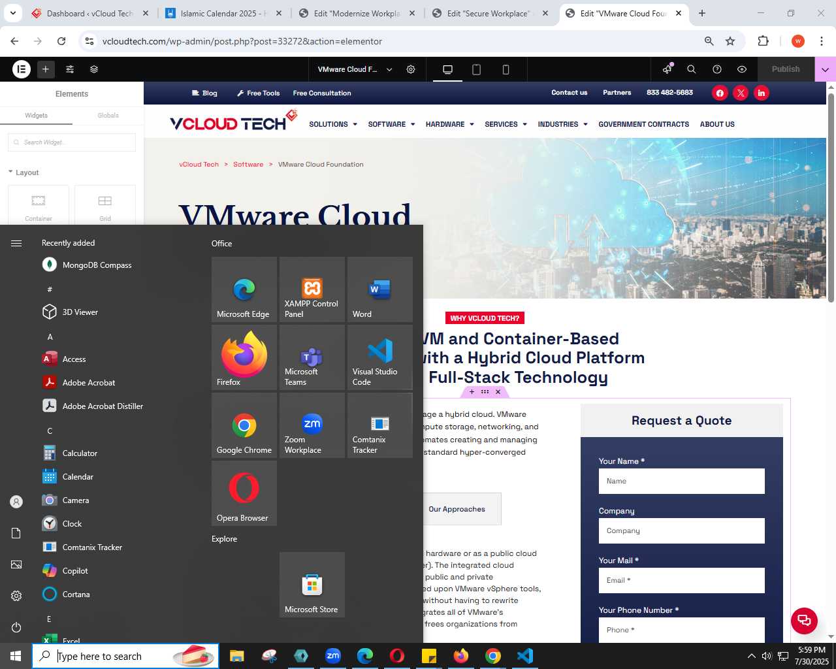Click the section delete X handle

(x=498, y=392)
